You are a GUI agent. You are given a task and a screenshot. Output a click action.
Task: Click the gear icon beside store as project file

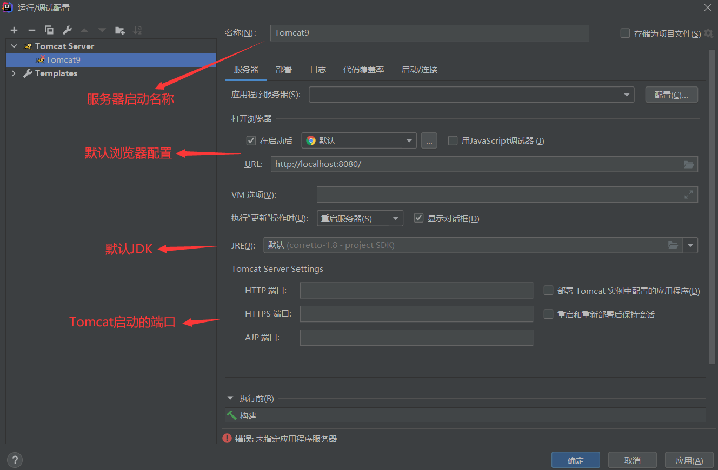[x=708, y=33]
